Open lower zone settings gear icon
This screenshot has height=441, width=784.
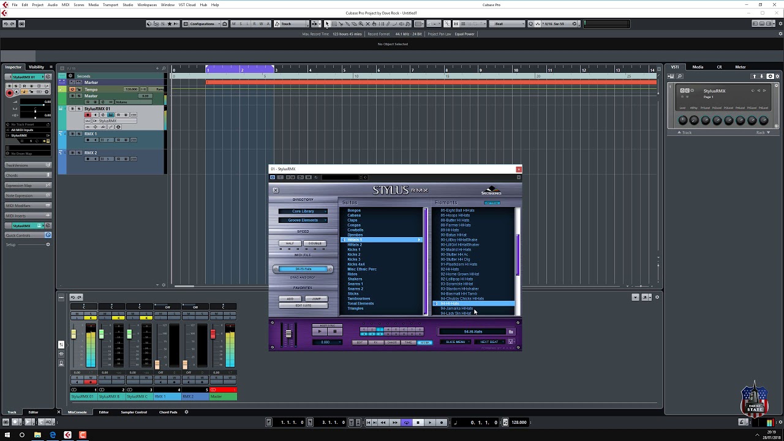coord(186,412)
